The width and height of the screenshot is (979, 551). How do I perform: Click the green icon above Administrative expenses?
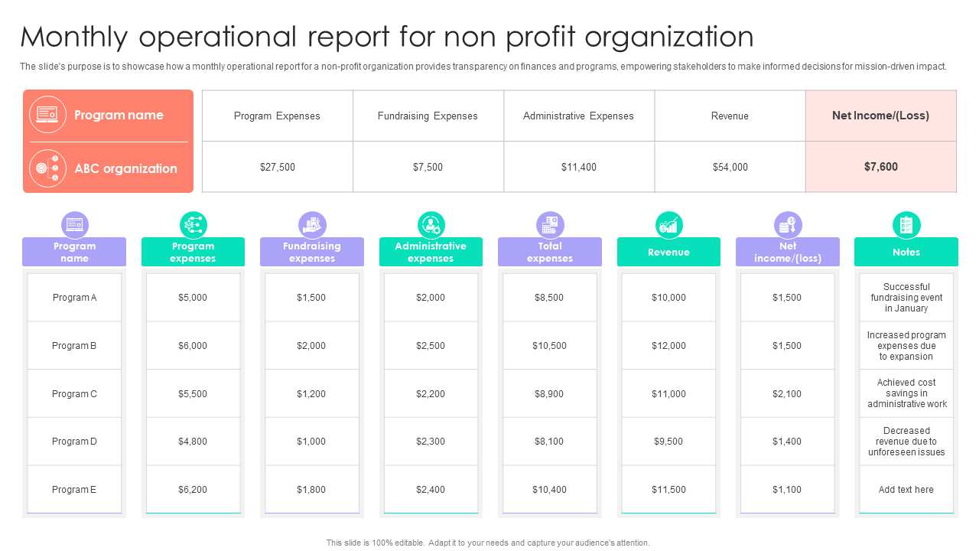click(x=431, y=225)
